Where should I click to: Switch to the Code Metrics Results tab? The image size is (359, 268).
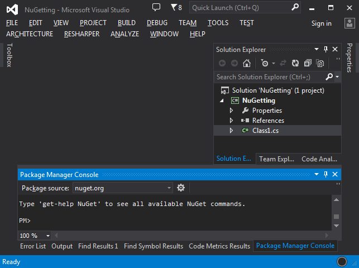tap(219, 246)
